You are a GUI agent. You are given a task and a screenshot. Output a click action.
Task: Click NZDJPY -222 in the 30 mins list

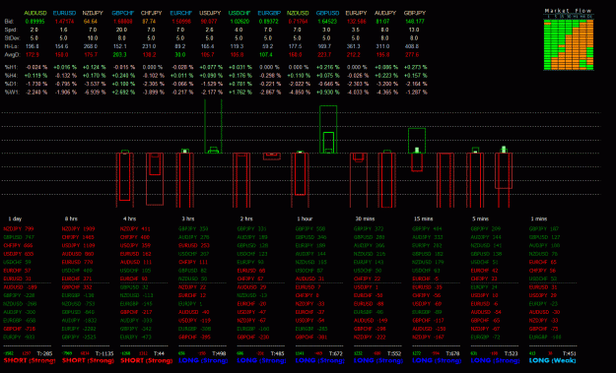pos(370,337)
